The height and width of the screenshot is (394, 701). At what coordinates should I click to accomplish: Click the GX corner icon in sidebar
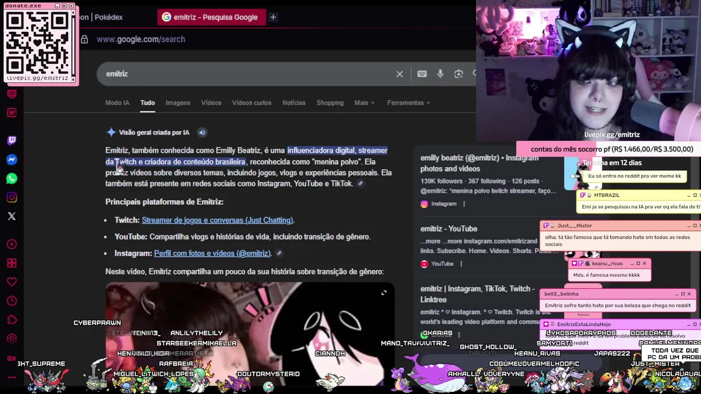[x=12, y=358]
